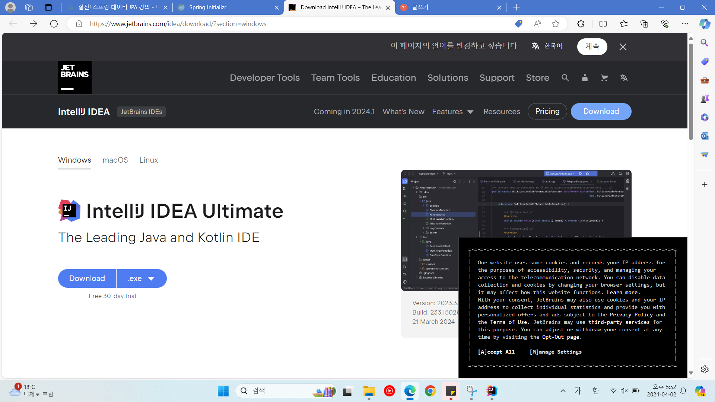The height and width of the screenshot is (402, 715).
Task: Click the Read aloud icon
Action: point(537,24)
